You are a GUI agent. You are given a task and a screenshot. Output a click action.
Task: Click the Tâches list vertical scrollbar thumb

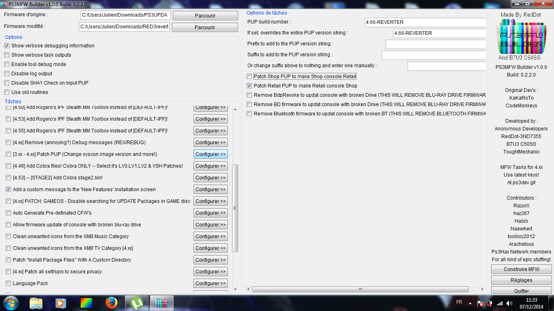point(235,208)
